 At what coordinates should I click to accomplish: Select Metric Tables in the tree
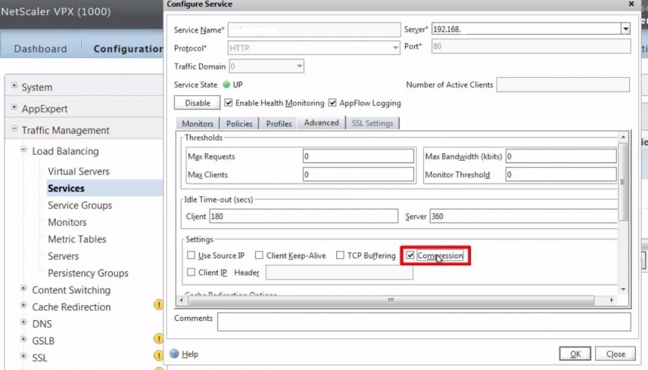[x=77, y=239]
